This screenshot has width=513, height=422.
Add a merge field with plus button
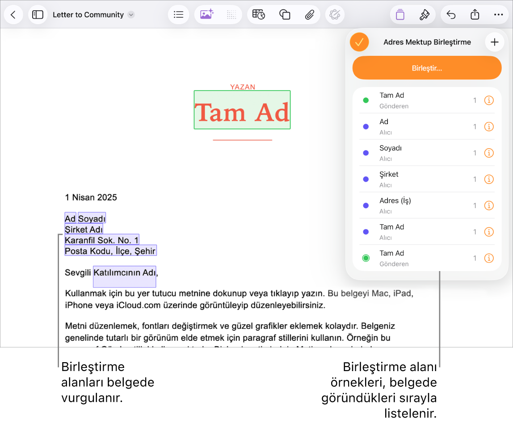coord(494,42)
